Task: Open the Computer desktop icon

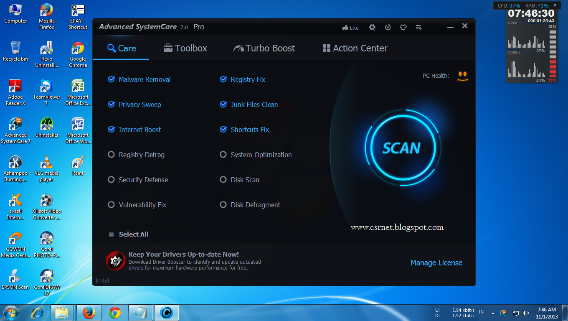Action: pos(15,14)
